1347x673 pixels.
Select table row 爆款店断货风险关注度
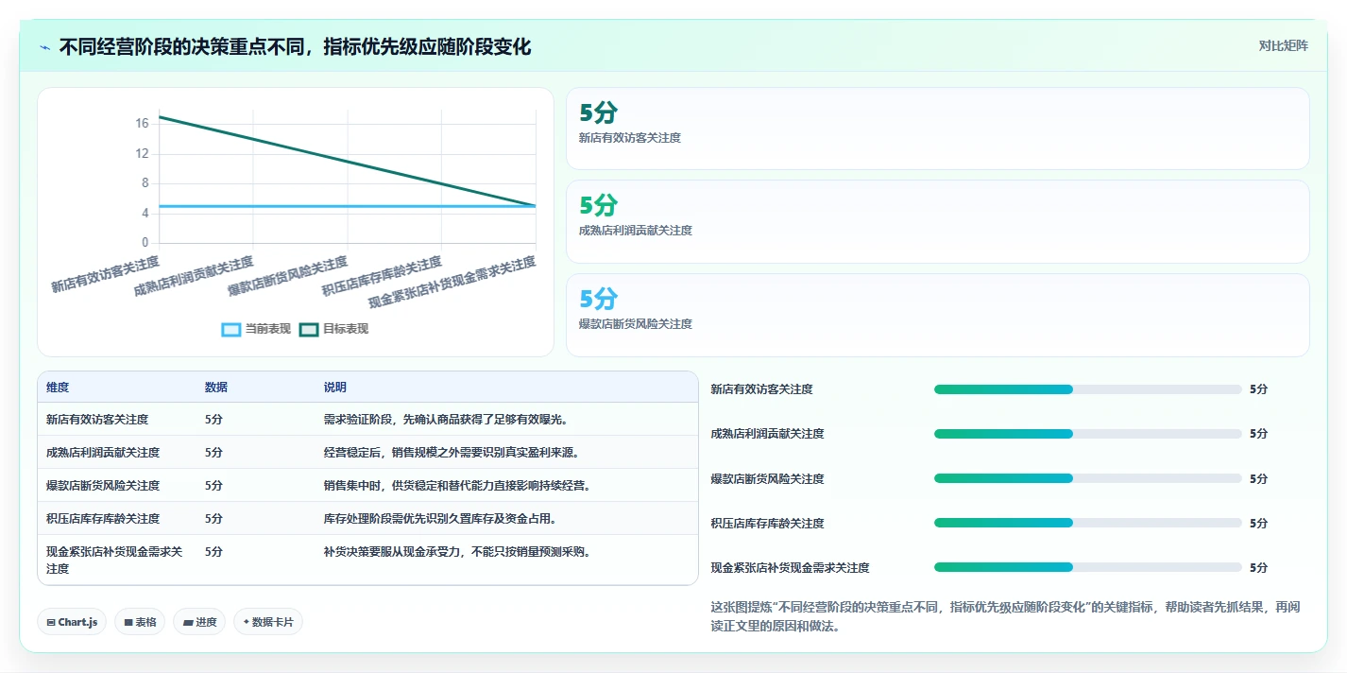(x=367, y=486)
